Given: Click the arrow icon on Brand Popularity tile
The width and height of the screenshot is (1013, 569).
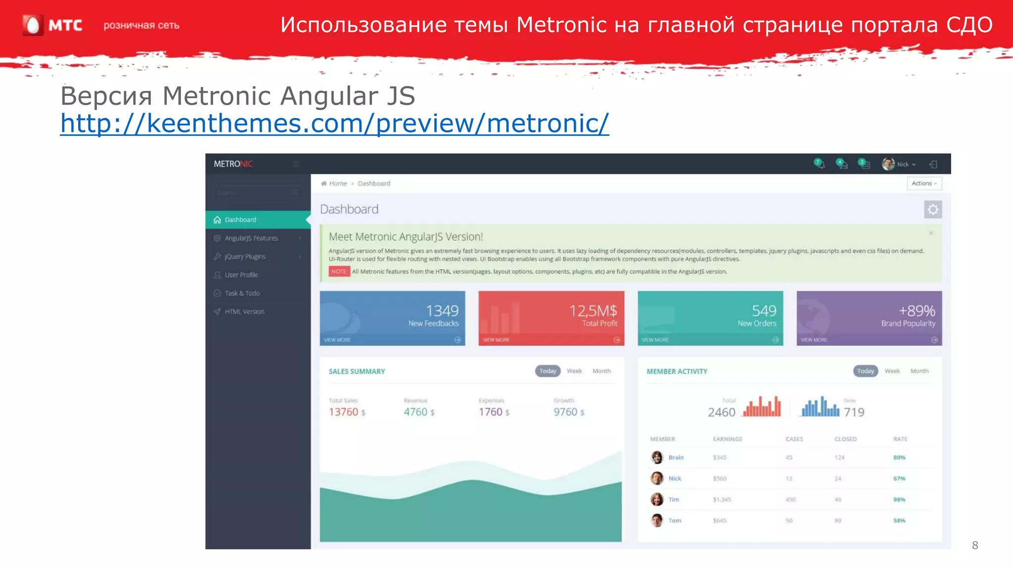Looking at the screenshot, I should tap(934, 340).
